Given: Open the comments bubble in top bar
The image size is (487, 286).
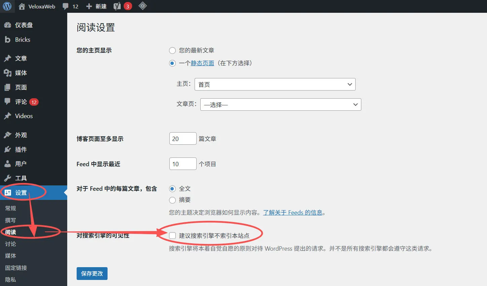Looking at the screenshot, I should tap(66, 6).
